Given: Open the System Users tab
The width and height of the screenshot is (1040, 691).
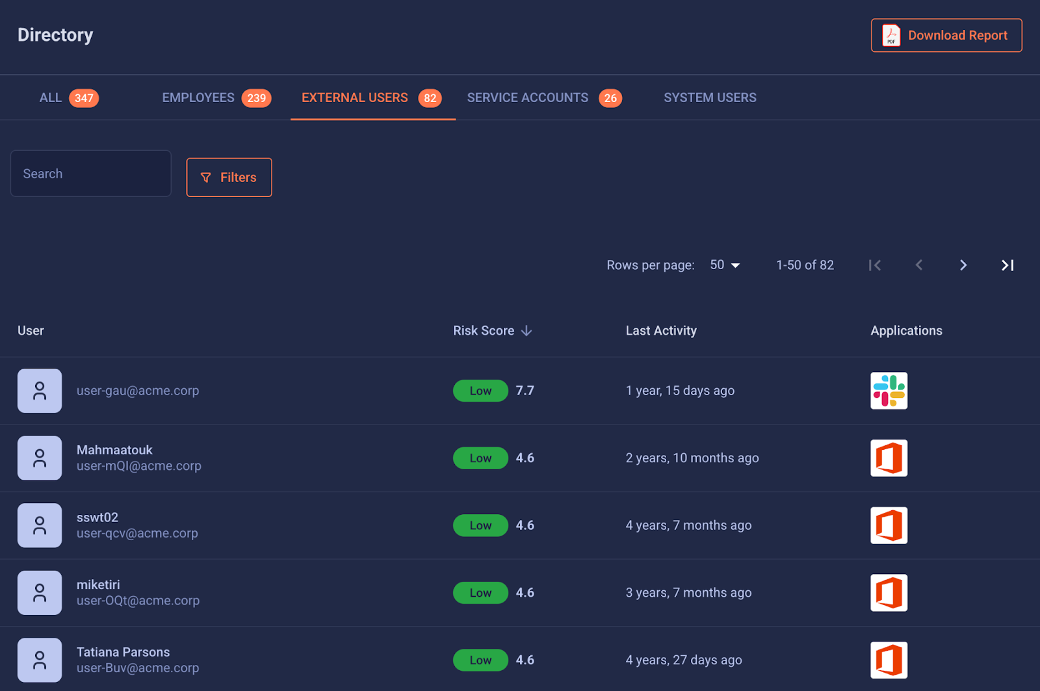Looking at the screenshot, I should pyautogui.click(x=710, y=98).
